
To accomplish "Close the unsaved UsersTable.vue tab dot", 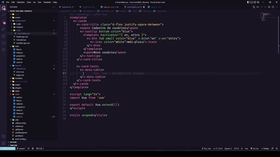I will pos(144,7).
